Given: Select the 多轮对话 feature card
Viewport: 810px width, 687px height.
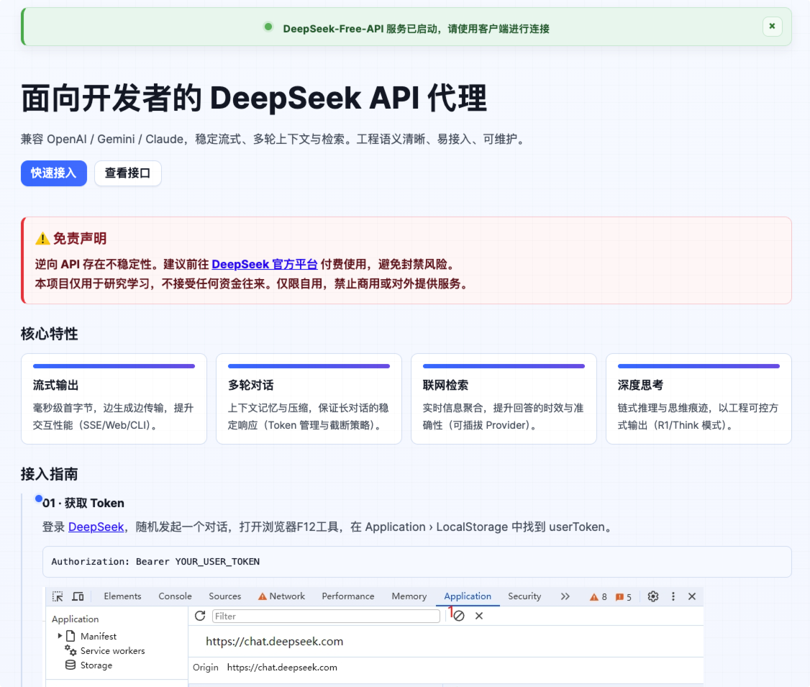Looking at the screenshot, I should click(x=309, y=399).
